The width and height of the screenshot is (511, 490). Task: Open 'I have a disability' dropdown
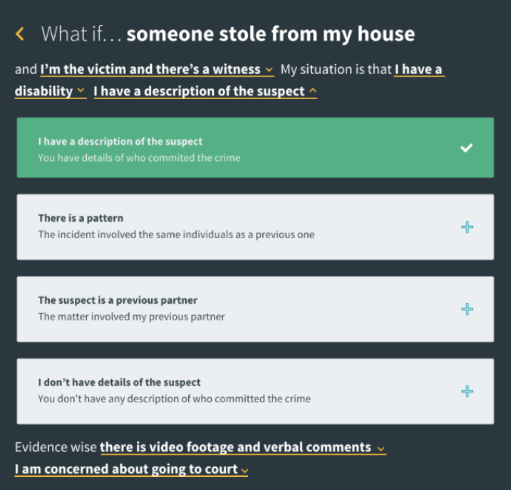click(x=50, y=91)
